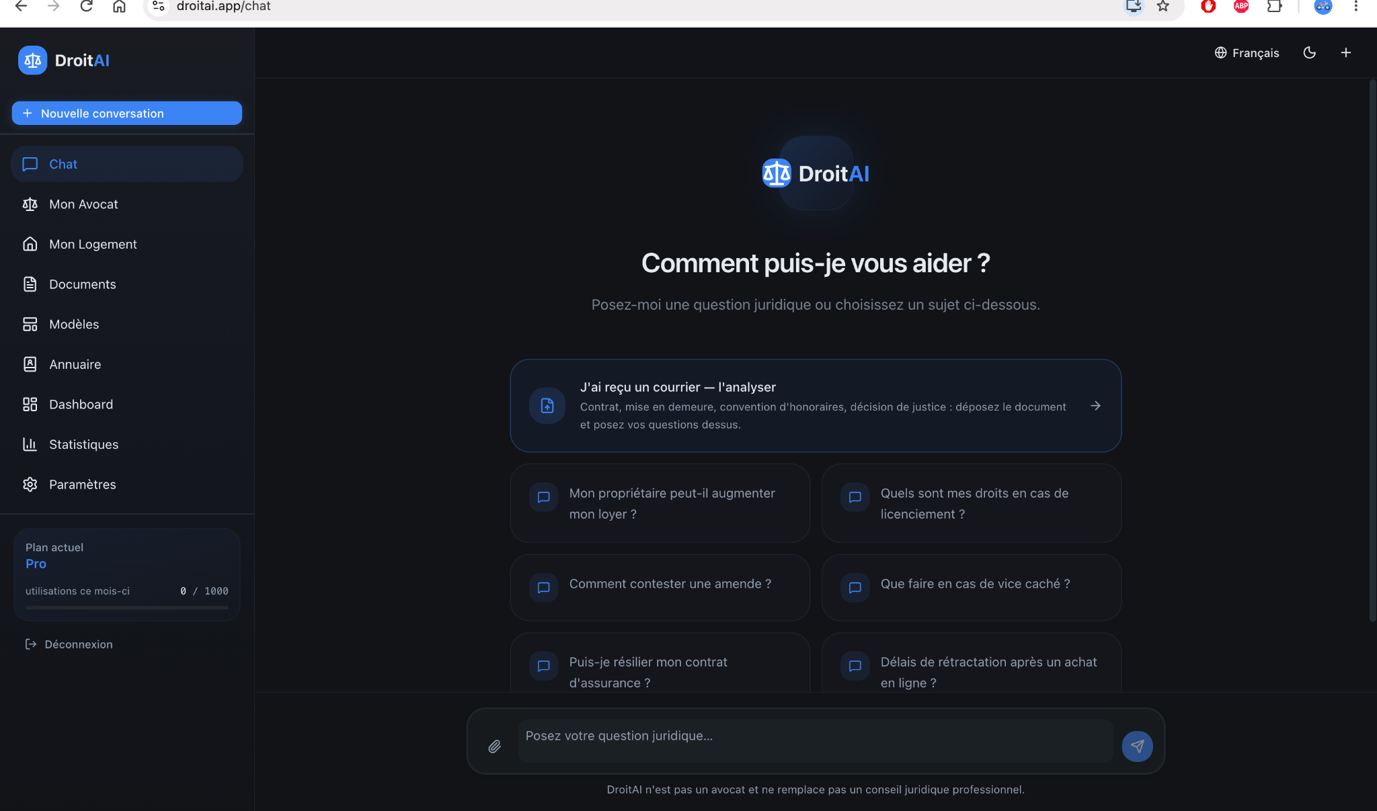
Task: Attach a file with the paperclip icon
Action: tap(494, 746)
